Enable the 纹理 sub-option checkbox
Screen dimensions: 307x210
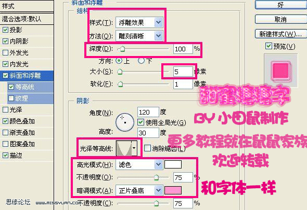pyautogui.click(x=11, y=98)
